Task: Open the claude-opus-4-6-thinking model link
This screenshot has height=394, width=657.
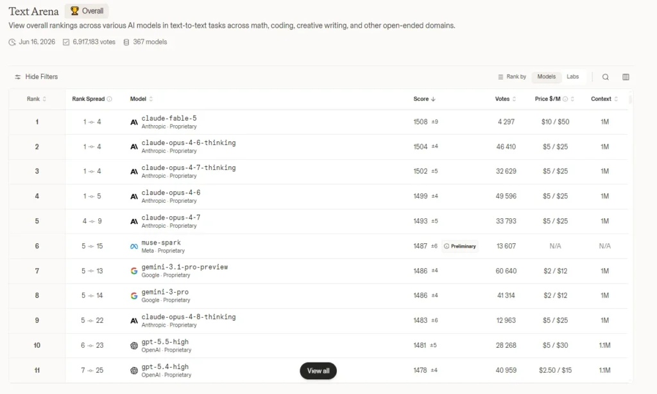Action: click(x=189, y=143)
